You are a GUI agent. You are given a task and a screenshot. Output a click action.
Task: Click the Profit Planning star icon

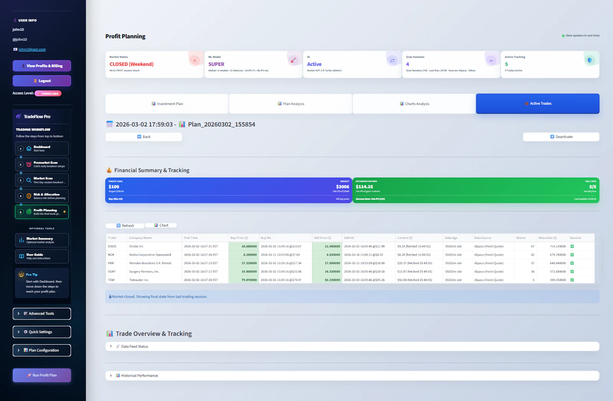(64, 212)
